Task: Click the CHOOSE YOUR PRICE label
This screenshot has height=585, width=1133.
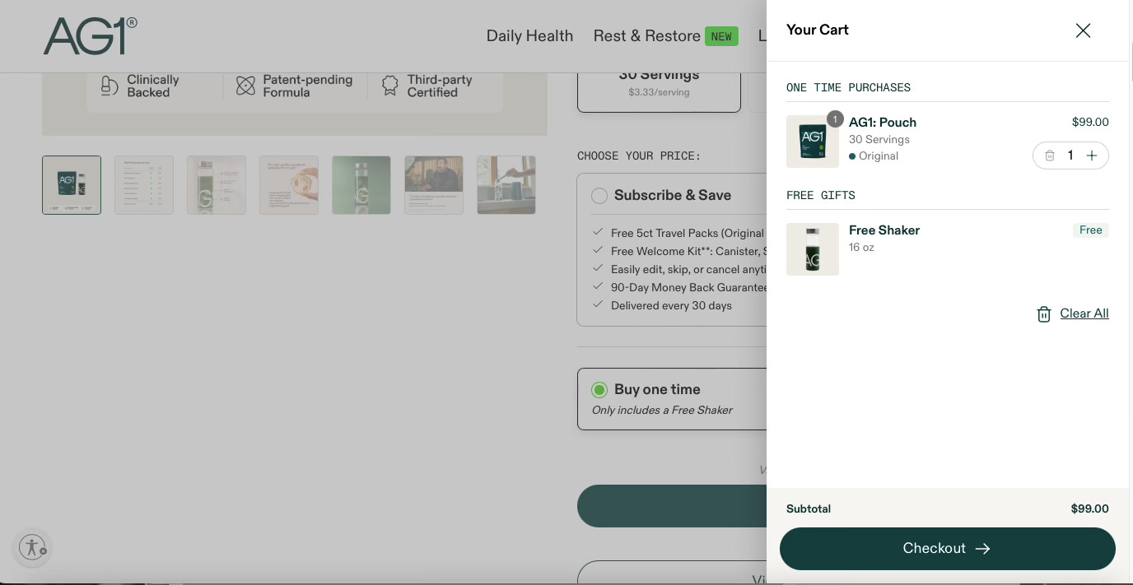Action: (x=639, y=156)
